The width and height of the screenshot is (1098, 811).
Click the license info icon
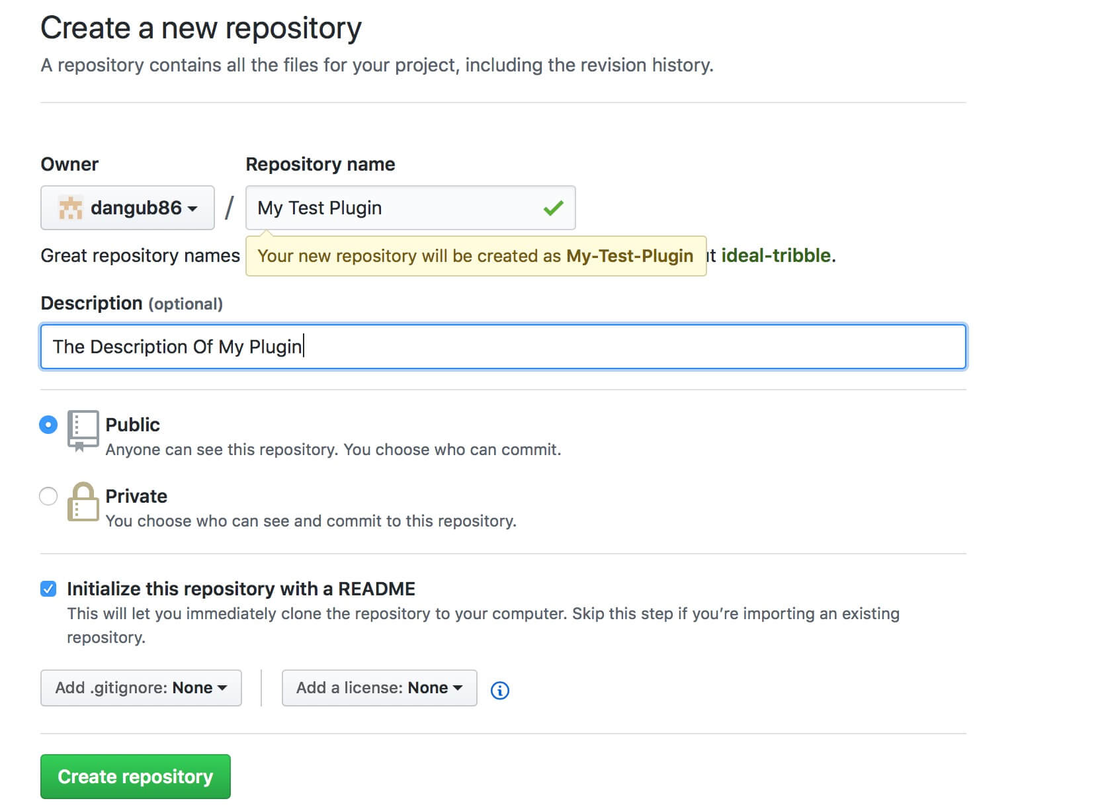click(x=500, y=690)
